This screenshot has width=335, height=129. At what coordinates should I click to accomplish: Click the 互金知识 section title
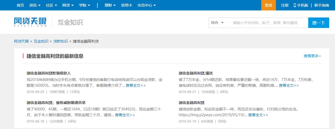click(70, 22)
